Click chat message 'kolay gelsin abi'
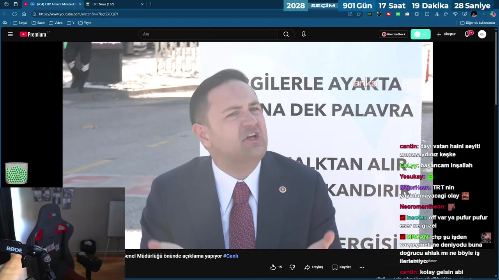Screen dimensions: 499x280 [442, 272]
